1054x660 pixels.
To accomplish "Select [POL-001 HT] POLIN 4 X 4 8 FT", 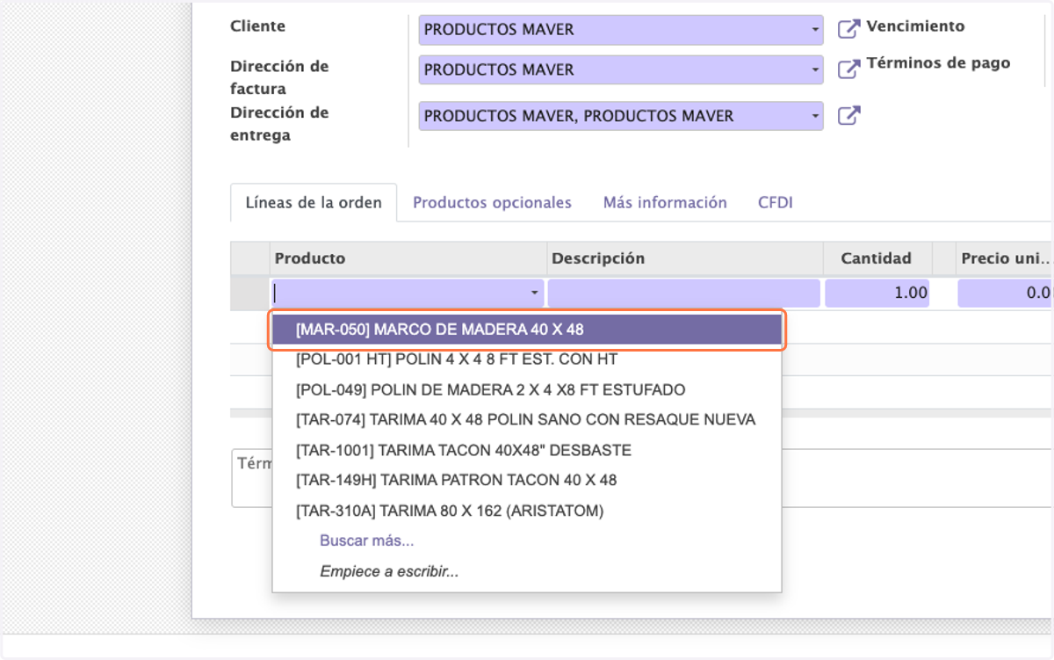I will click(527, 359).
